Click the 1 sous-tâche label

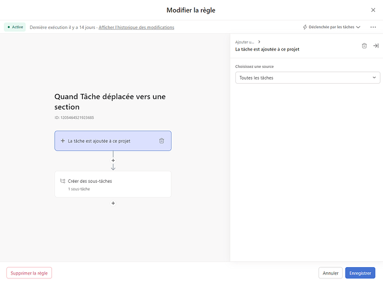click(x=79, y=189)
